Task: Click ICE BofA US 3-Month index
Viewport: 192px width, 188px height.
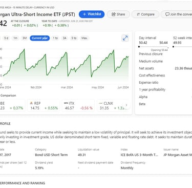Action: point(139,155)
